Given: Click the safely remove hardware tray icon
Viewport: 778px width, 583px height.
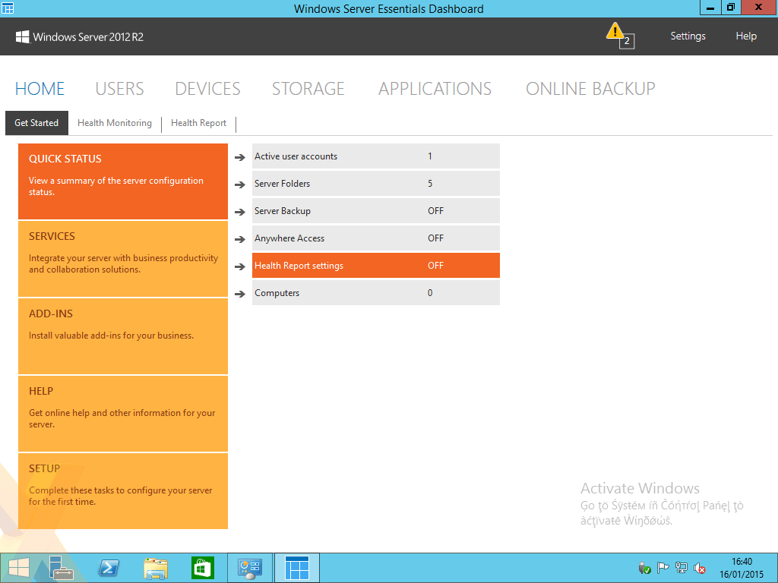Looking at the screenshot, I should [x=644, y=568].
